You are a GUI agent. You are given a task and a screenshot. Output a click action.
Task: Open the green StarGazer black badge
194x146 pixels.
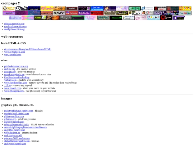[116, 18]
